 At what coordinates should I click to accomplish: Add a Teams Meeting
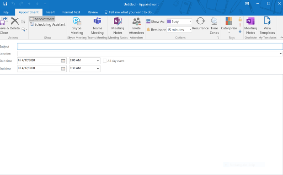tap(97, 26)
